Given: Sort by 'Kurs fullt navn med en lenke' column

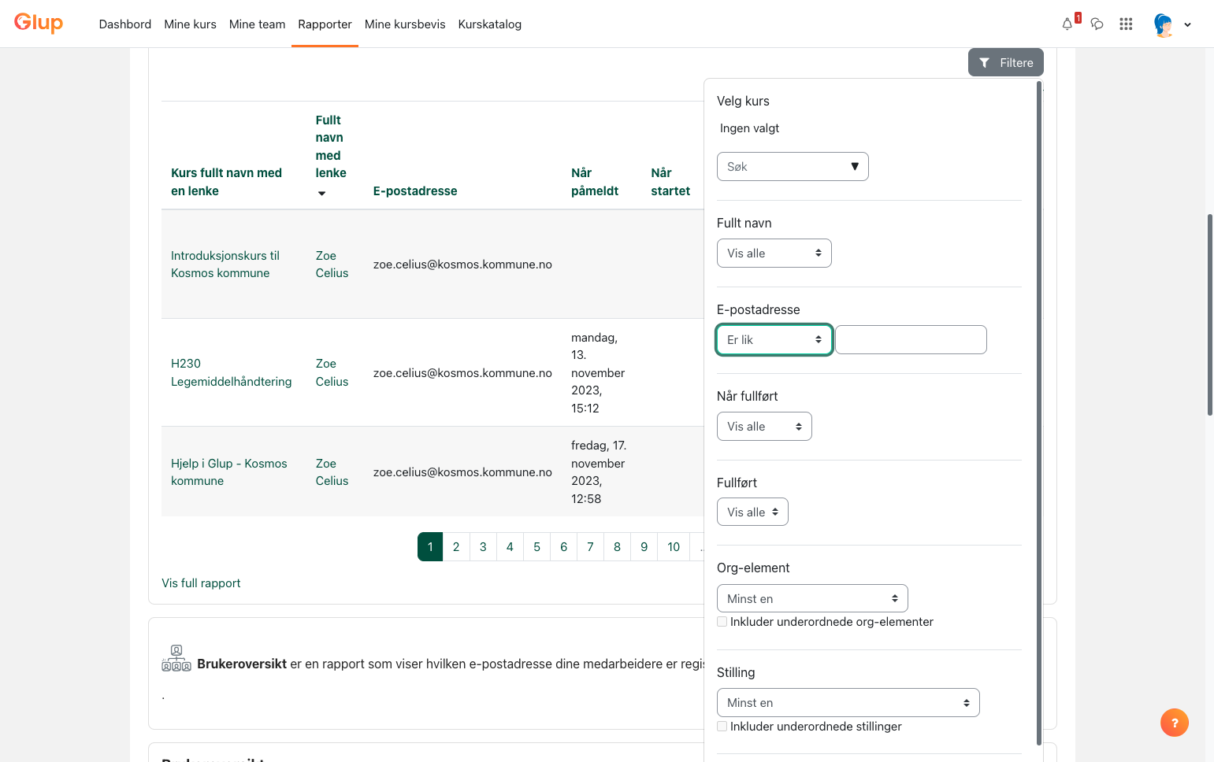Looking at the screenshot, I should [x=226, y=182].
